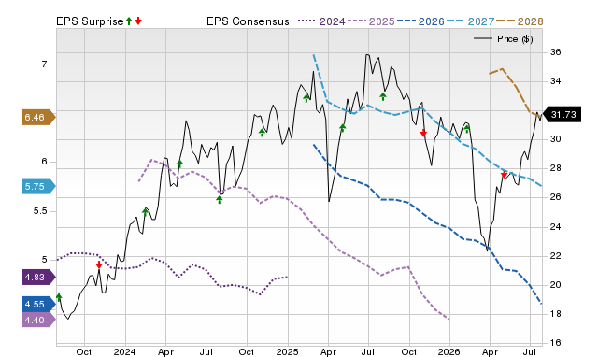Click the green up arrow in the EPS Surprise legend

coord(129,21)
